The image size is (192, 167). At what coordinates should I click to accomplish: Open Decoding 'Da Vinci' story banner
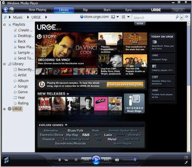(67, 50)
